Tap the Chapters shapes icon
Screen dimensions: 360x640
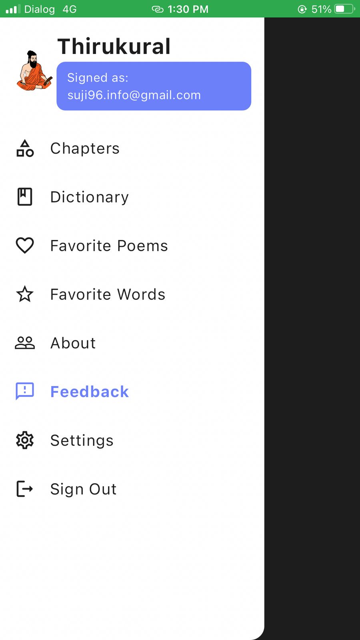point(25,148)
